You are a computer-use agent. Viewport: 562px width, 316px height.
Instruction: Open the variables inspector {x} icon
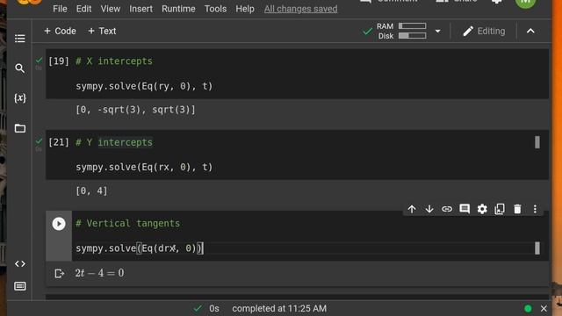coord(19,97)
